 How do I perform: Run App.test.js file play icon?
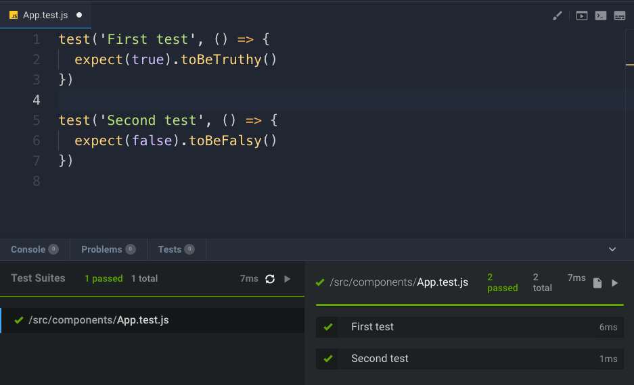(615, 283)
